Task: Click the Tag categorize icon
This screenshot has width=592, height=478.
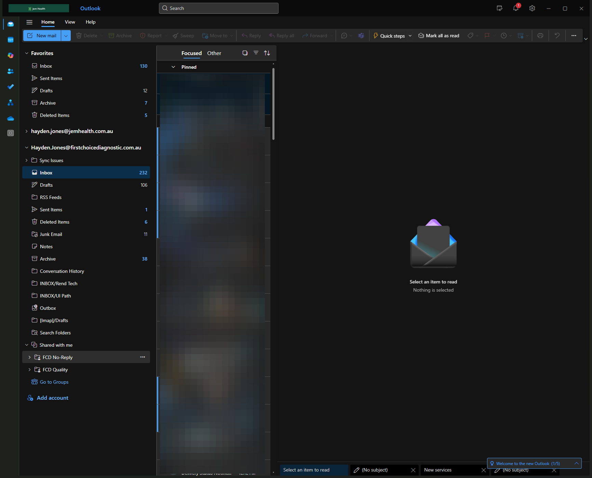Action: pyautogui.click(x=470, y=36)
